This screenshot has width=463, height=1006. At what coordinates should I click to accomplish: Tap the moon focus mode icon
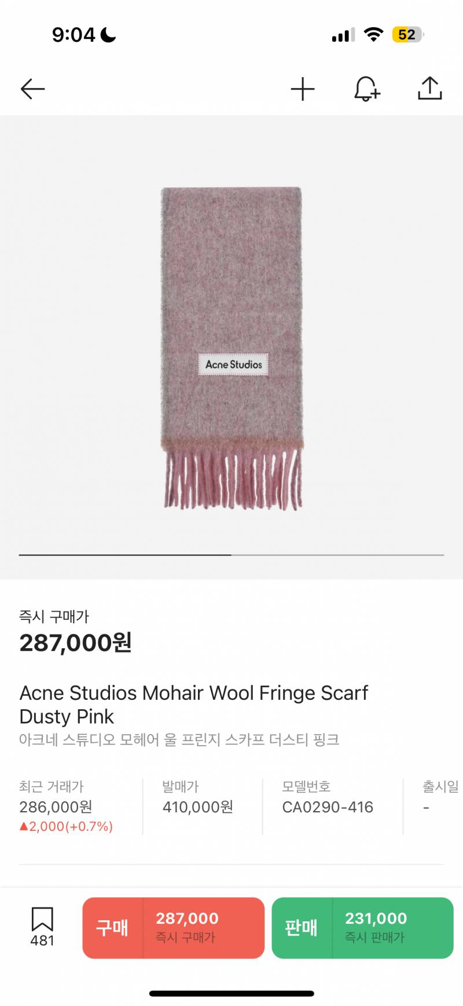pyautogui.click(x=108, y=35)
